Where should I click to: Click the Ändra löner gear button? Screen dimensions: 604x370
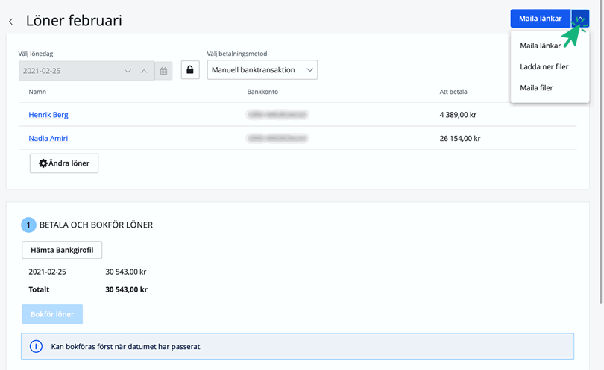[64, 163]
